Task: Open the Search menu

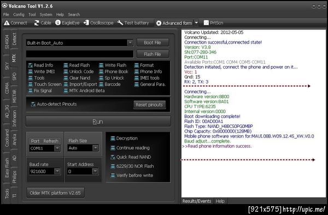Action: (x=74, y=15)
